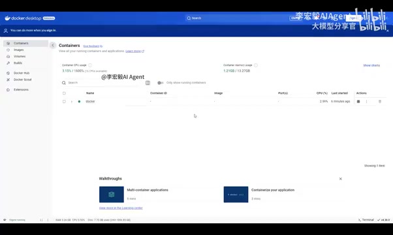
Task: Sort by the Name column header
Action: coord(90,93)
